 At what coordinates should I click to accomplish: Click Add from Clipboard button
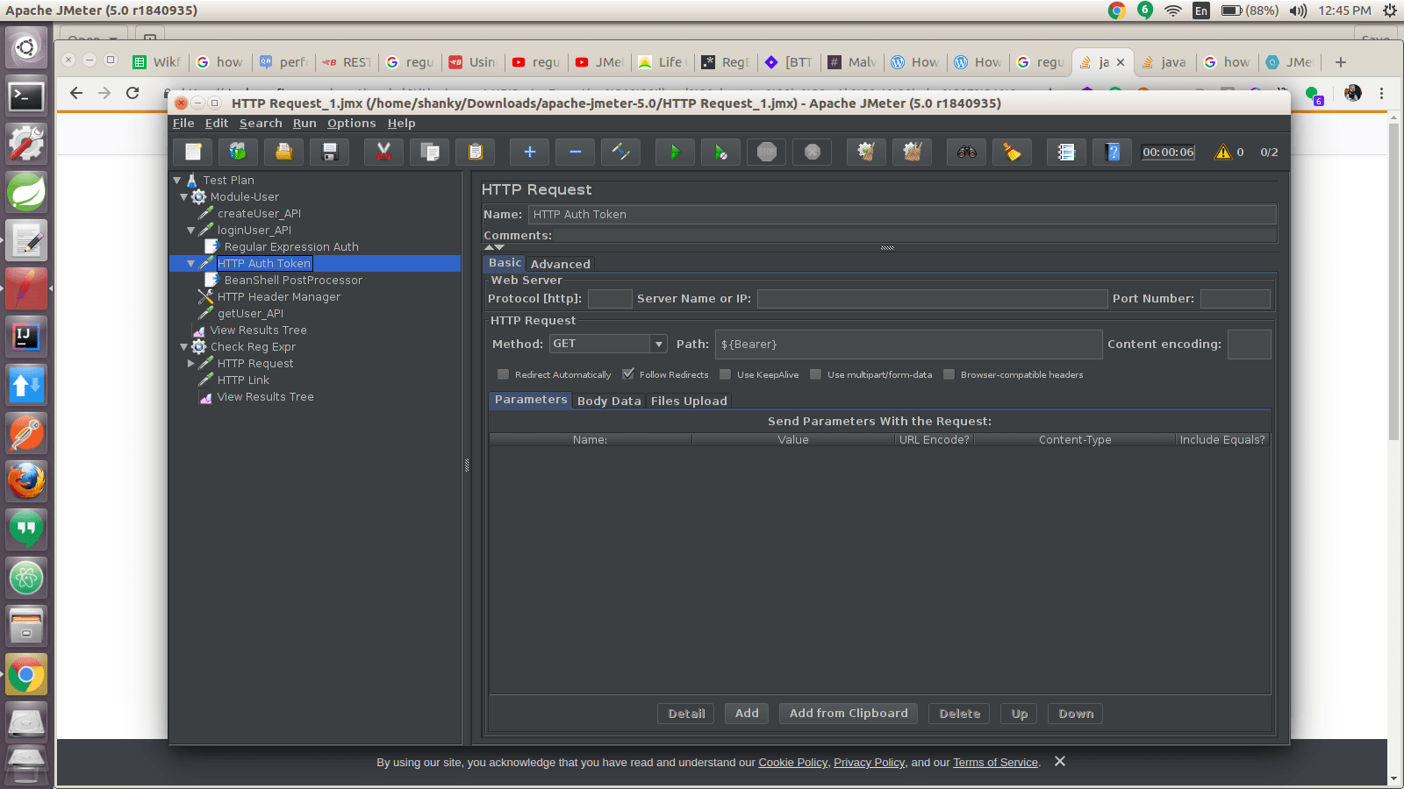click(x=849, y=714)
